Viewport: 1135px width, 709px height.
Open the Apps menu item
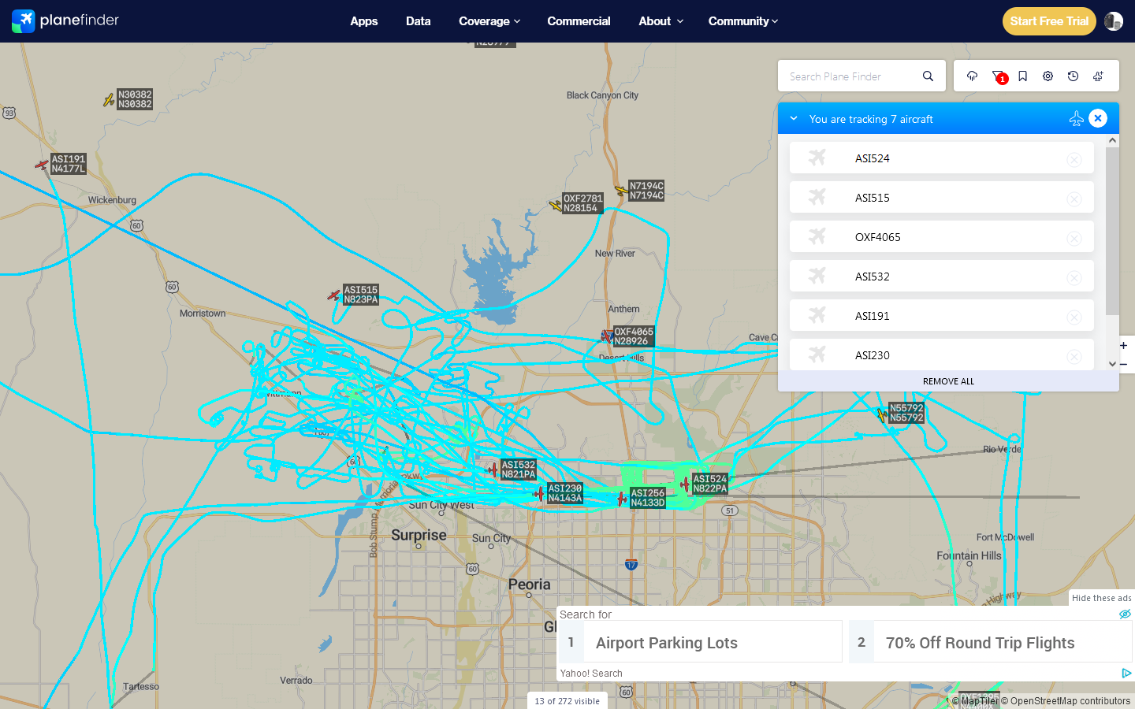point(364,21)
